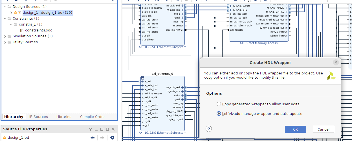Cancel the Create HDL Wrapper dialog
Image resolution: width=352 pixels, height=141 pixels.
(324, 129)
